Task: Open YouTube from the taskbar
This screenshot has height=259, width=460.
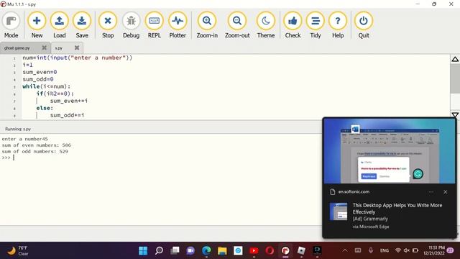Action: [254, 251]
